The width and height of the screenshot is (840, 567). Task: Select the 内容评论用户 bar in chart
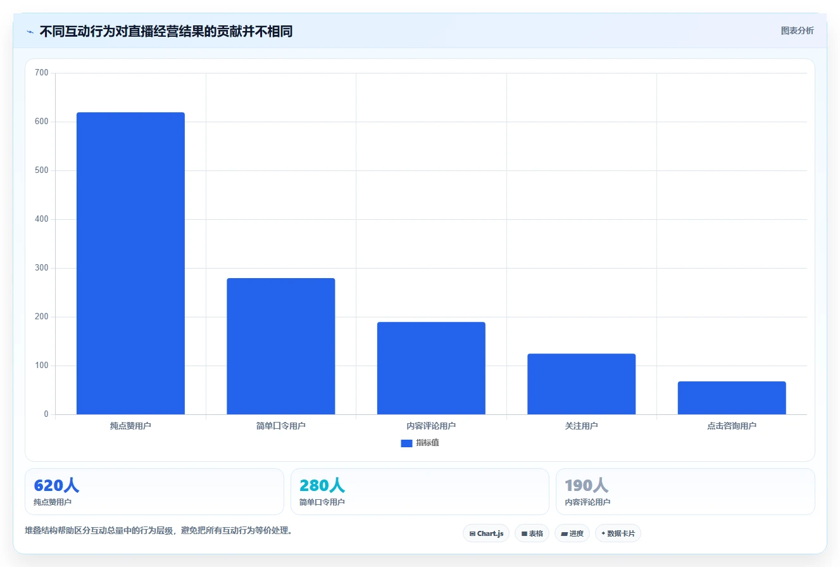[431, 368]
